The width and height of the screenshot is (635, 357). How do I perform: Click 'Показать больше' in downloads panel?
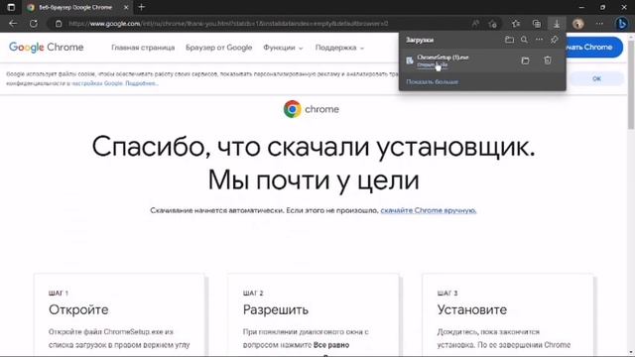[x=433, y=81]
